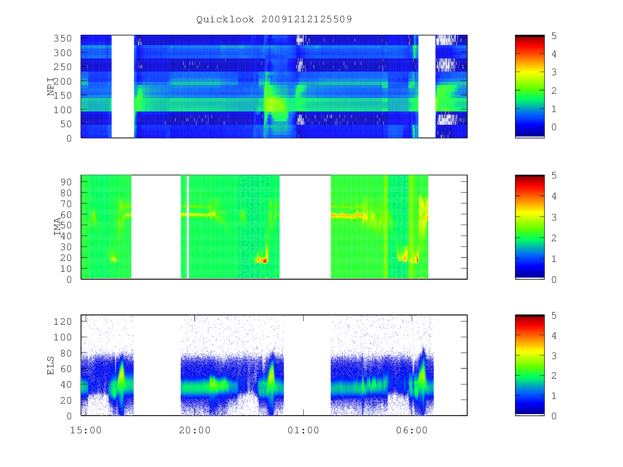Select the IMA y-axis label
Screen dimensions: 623x467
pos(57,227)
